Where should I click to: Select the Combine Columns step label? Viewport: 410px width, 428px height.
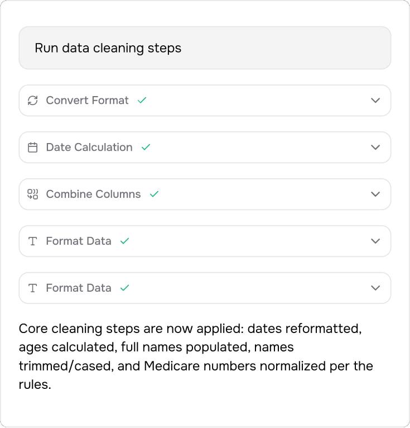[93, 194]
